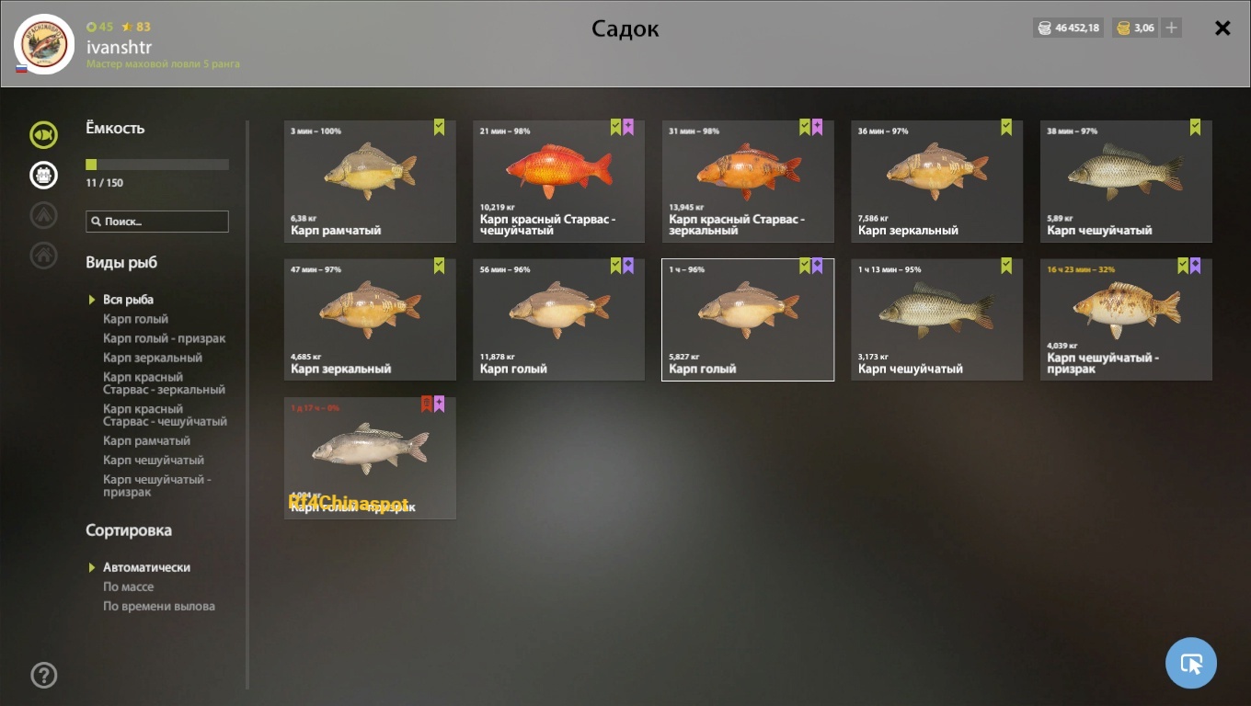The height and width of the screenshot is (706, 1251).
Task: Click the fish search field "Поиск..."
Action: [157, 222]
